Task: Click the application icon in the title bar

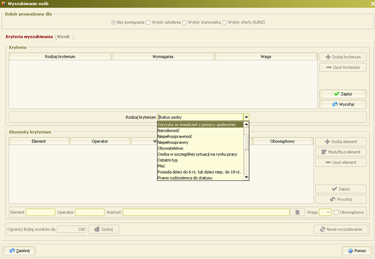Action: point(3,3)
